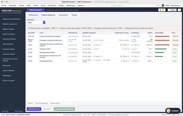Screen dimensions: 183x116
Task: Open Tableau de bord direction in sidebar
Action: [x=12, y=19]
